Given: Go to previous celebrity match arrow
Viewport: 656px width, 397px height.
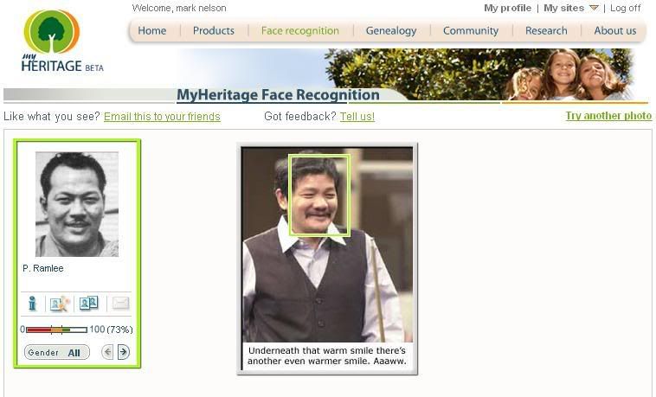Looking at the screenshot, I should (107, 352).
